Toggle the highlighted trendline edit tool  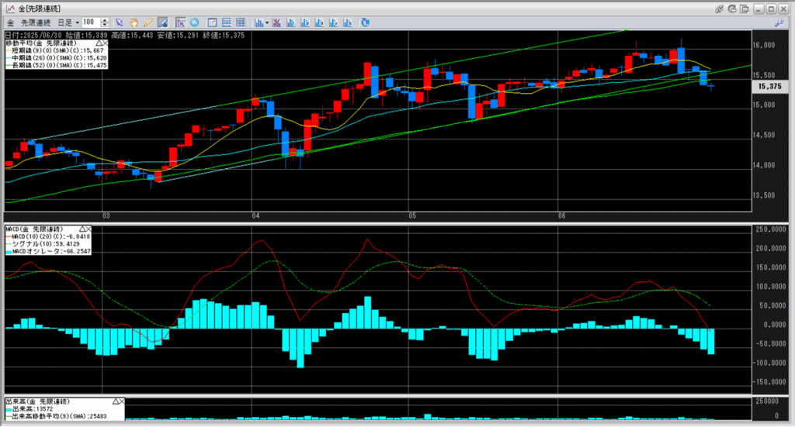tap(163, 22)
